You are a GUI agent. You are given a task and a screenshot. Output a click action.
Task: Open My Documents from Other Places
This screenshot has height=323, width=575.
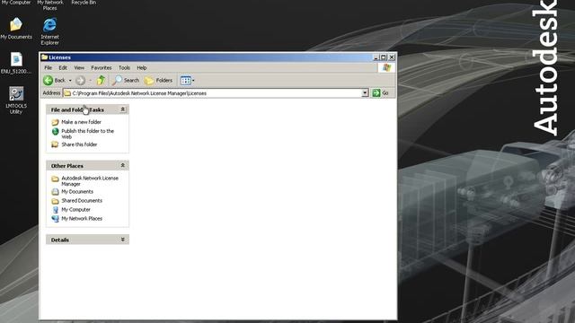(77, 191)
